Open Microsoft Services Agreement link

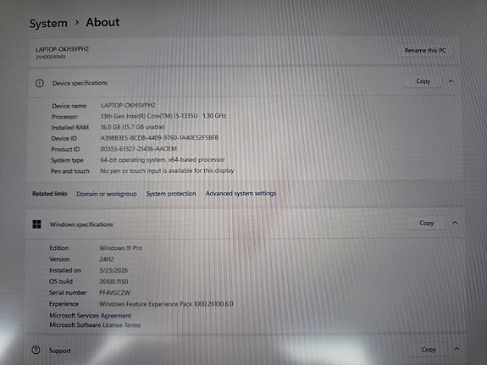click(x=90, y=315)
